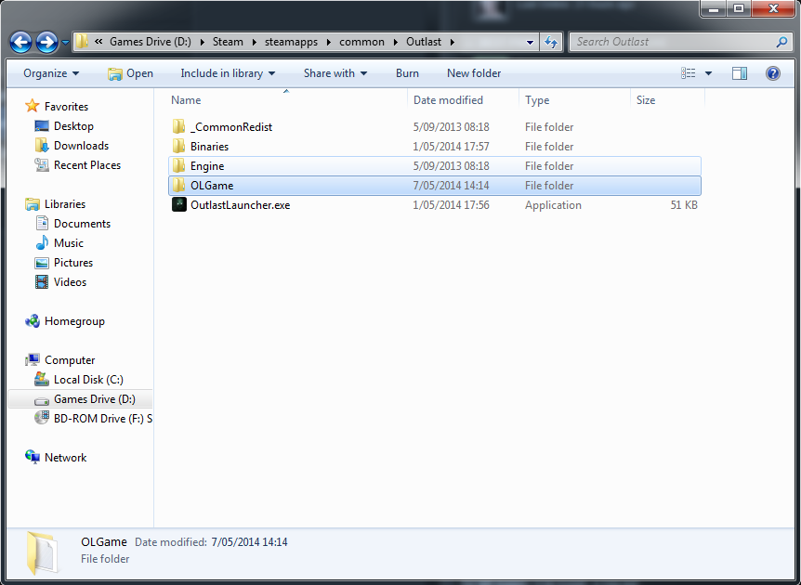Change the view with the view icon
This screenshot has height=585, width=801.
(689, 73)
